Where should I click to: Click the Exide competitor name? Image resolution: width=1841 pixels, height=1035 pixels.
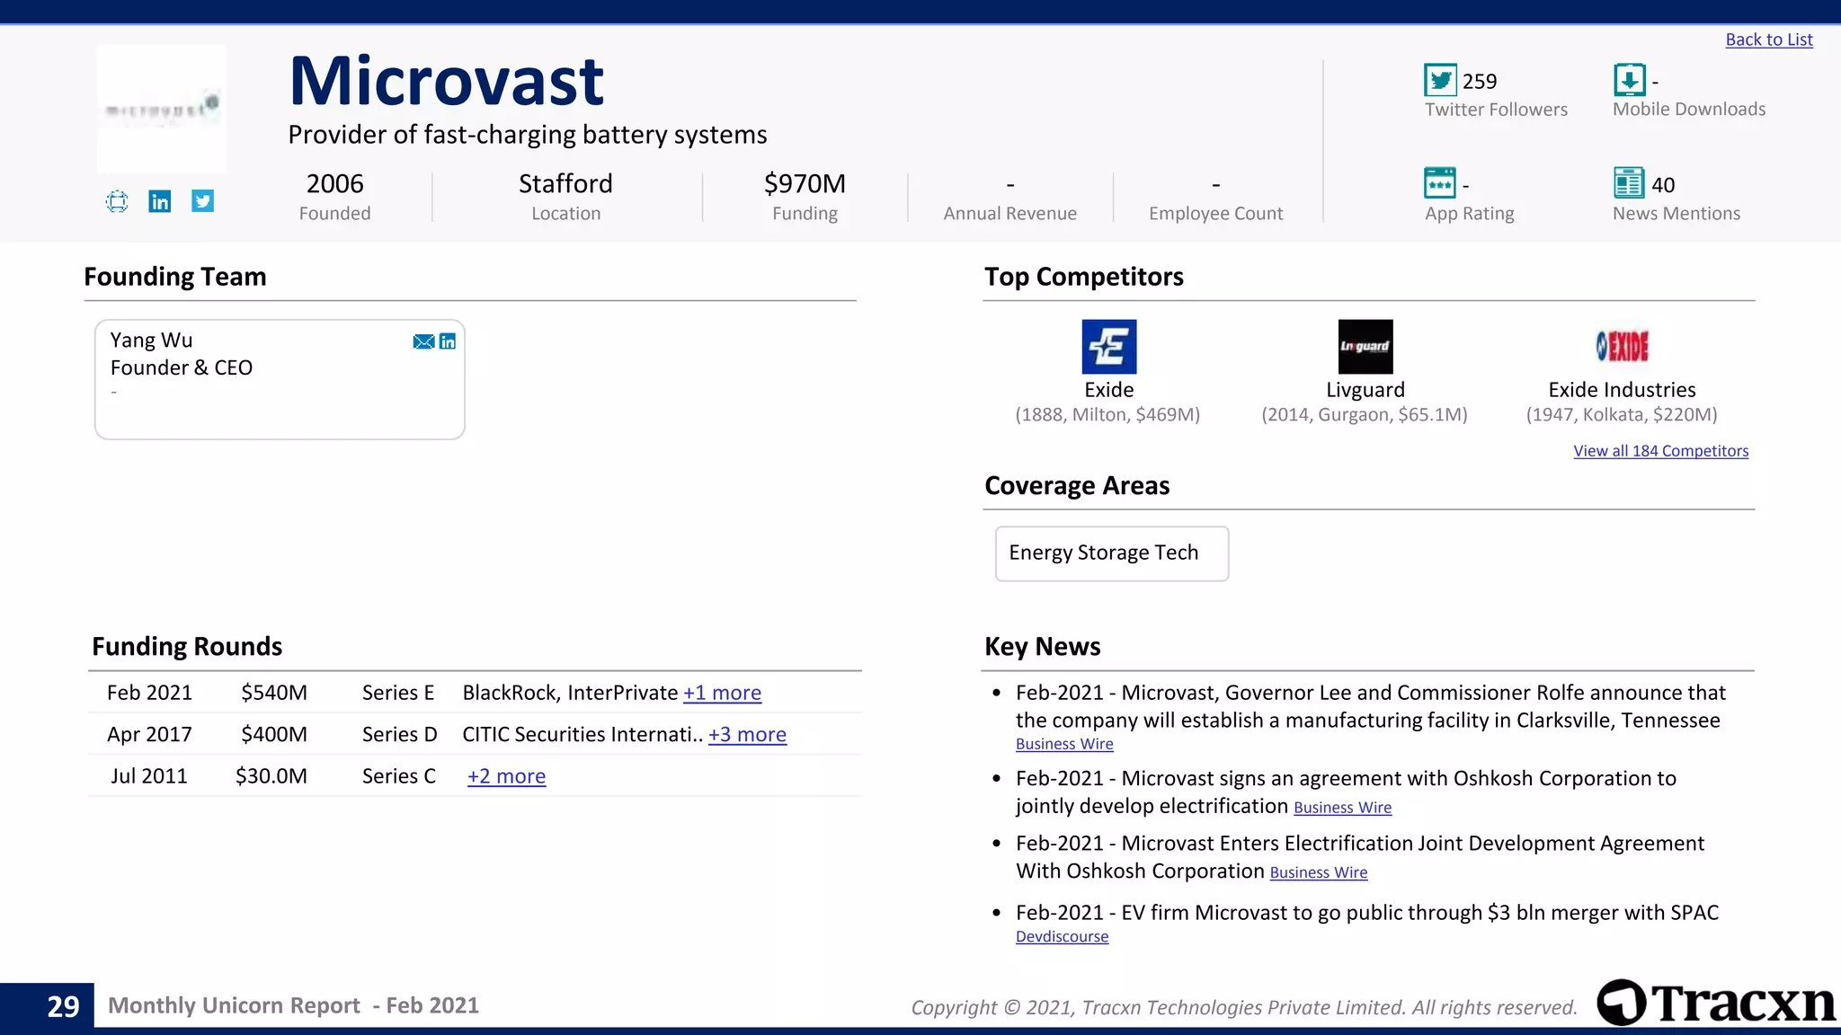pyautogui.click(x=1108, y=390)
